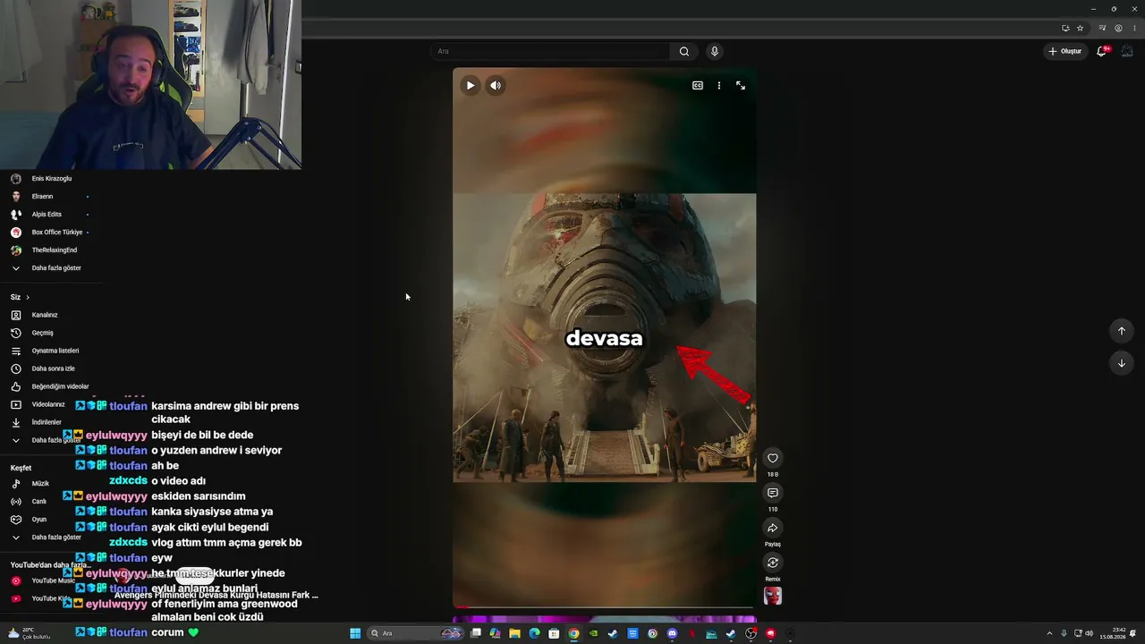Expand the Siz section chevron
The image size is (1145, 644).
coord(28,297)
